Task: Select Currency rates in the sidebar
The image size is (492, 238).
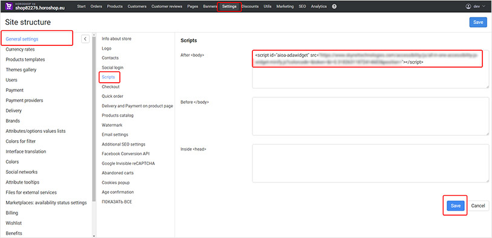Action: [x=20, y=50]
